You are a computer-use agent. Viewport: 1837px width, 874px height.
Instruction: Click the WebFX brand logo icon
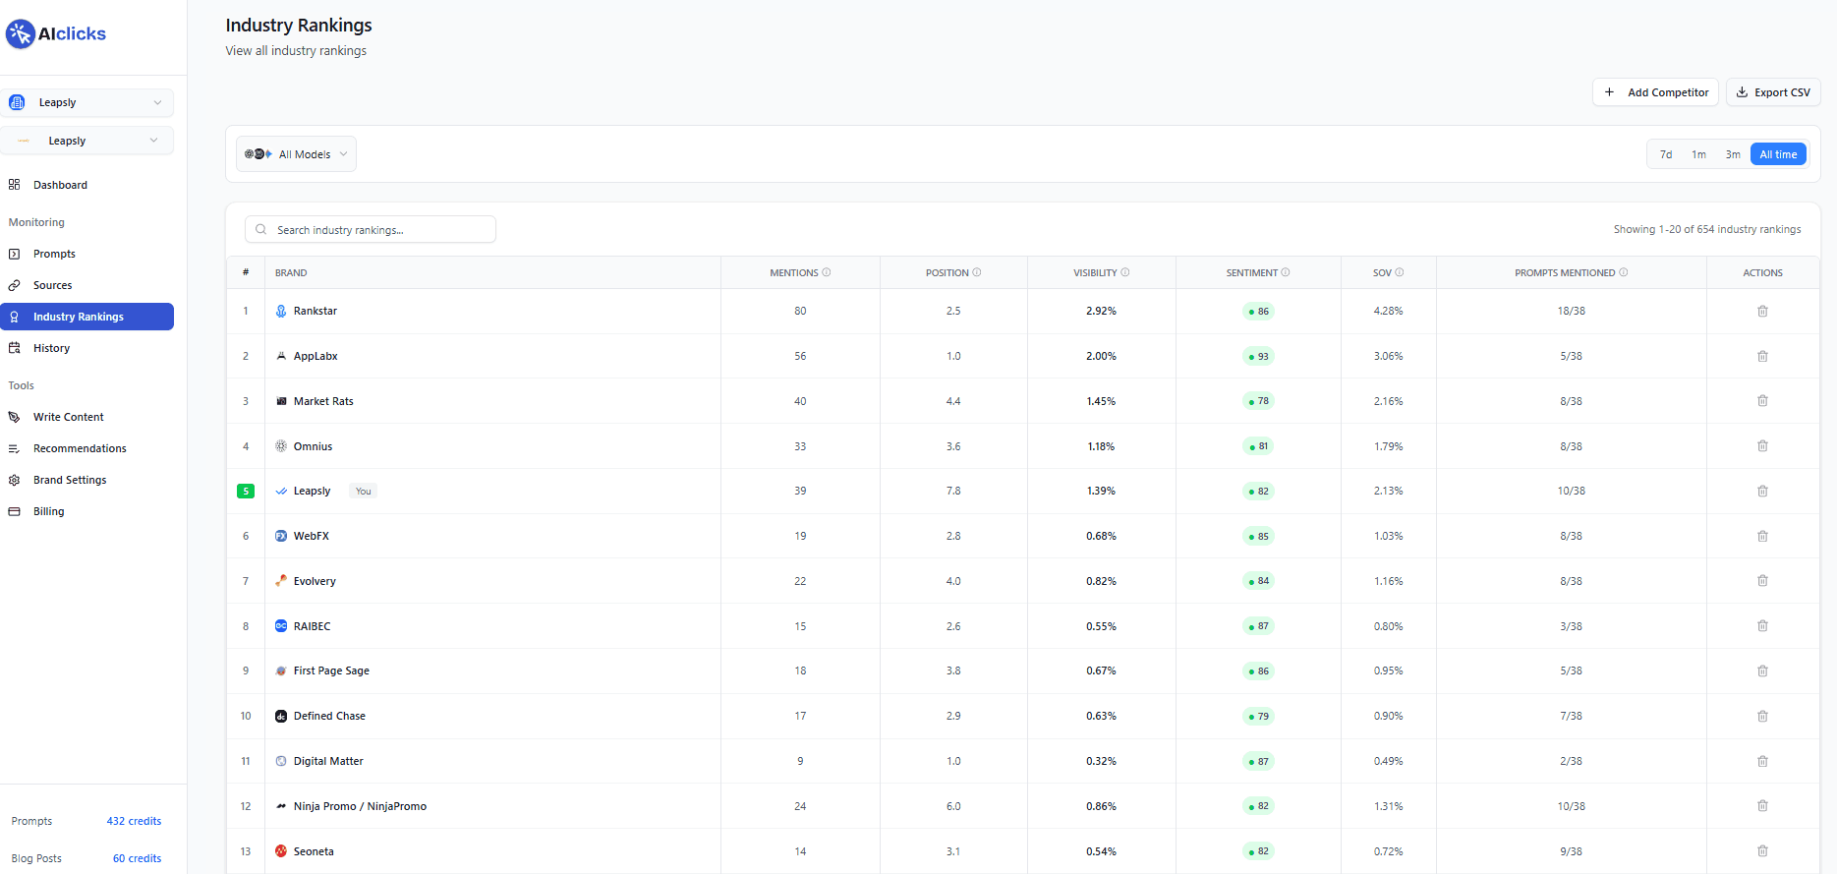281,536
